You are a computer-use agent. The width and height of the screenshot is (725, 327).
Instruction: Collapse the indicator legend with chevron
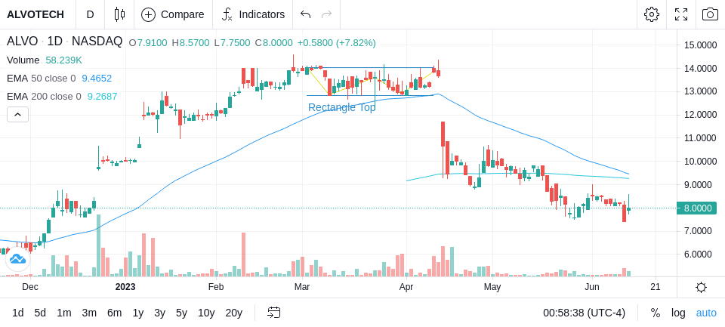coord(17,114)
